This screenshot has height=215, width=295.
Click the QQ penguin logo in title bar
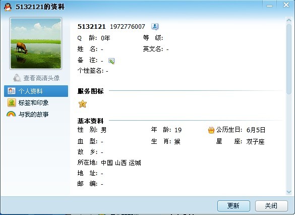coord(8,7)
